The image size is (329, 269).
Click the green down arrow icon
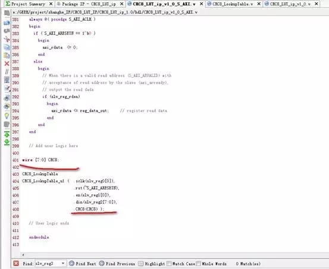7,143
